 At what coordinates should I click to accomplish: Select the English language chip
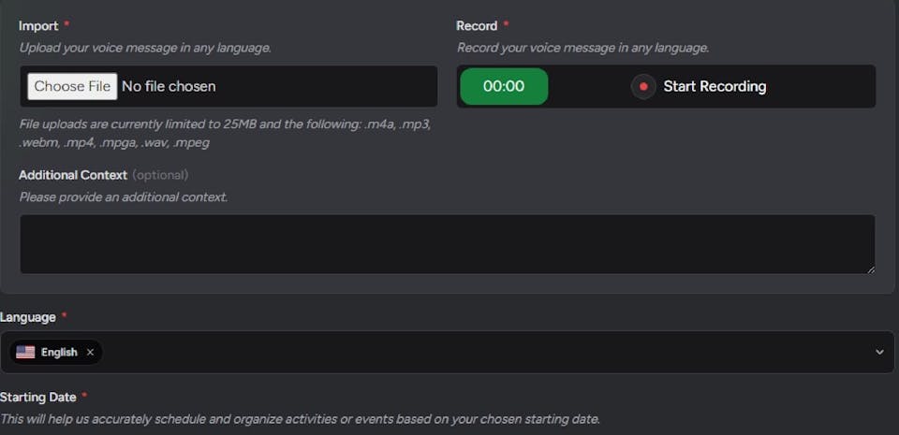coord(59,353)
